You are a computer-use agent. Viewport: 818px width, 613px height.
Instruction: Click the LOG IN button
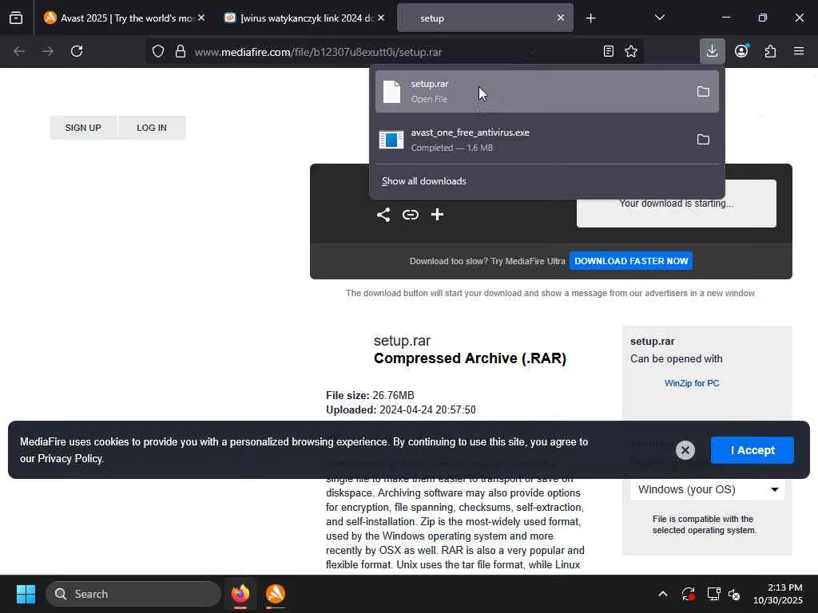(152, 128)
